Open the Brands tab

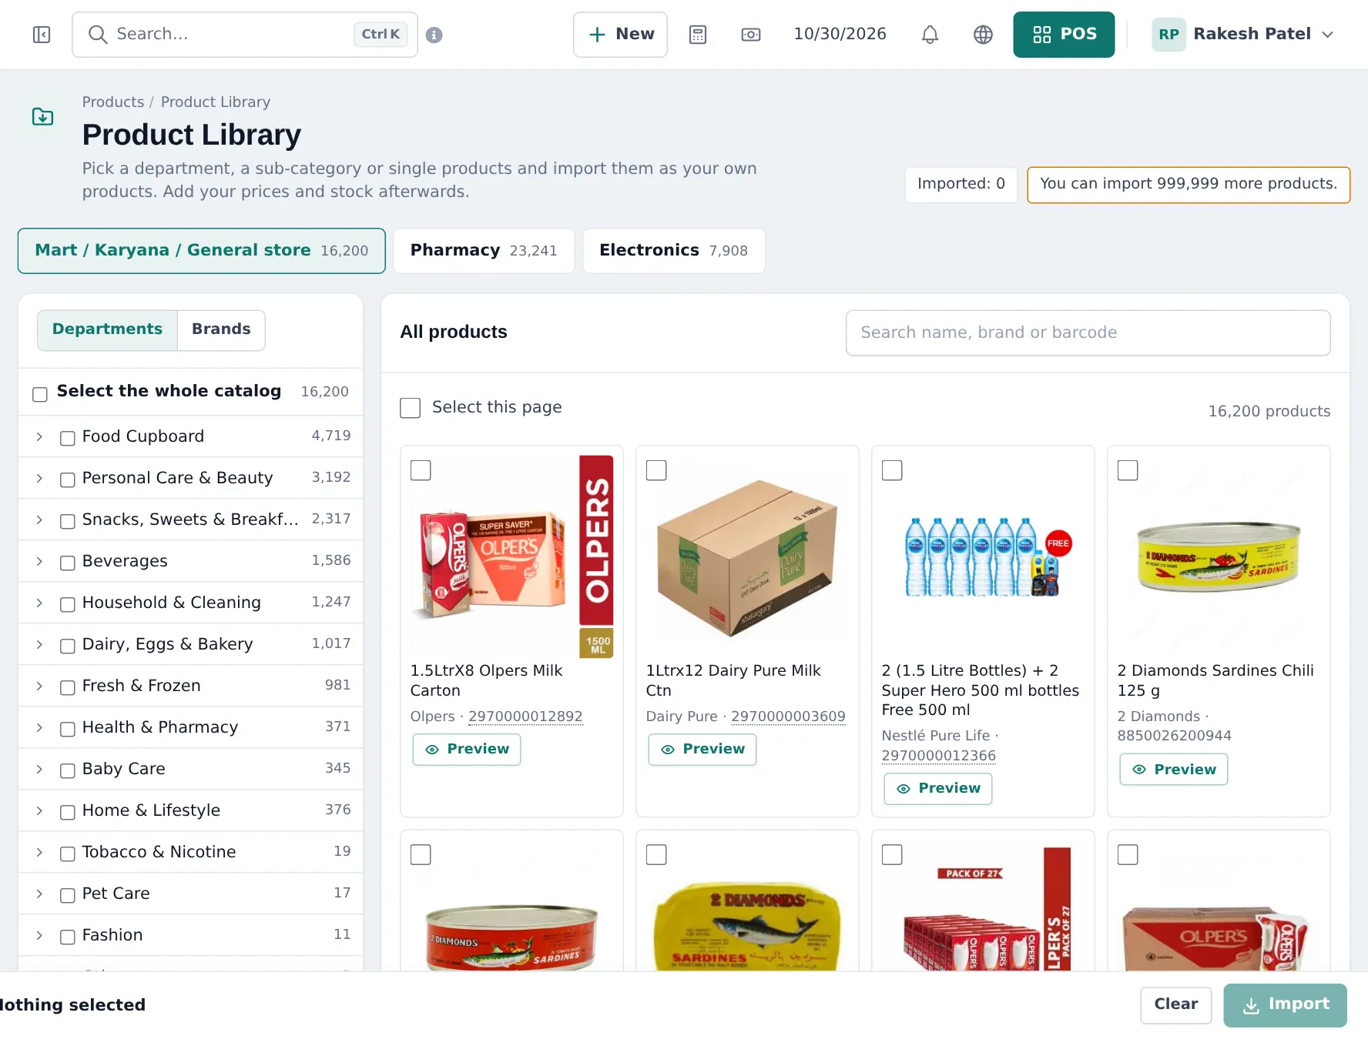(x=221, y=330)
